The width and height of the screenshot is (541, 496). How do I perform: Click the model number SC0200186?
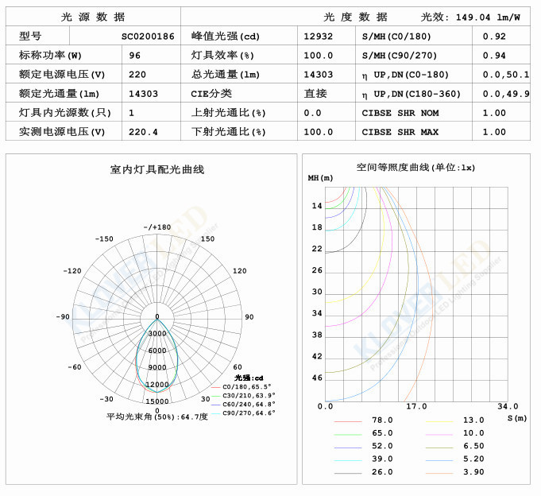tap(148, 37)
